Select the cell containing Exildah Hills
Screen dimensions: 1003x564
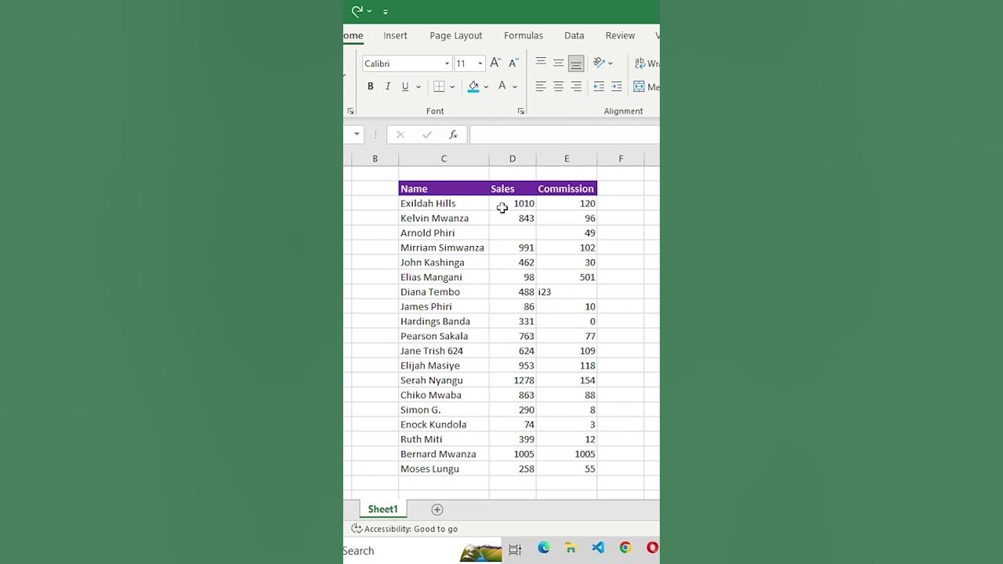pos(443,204)
